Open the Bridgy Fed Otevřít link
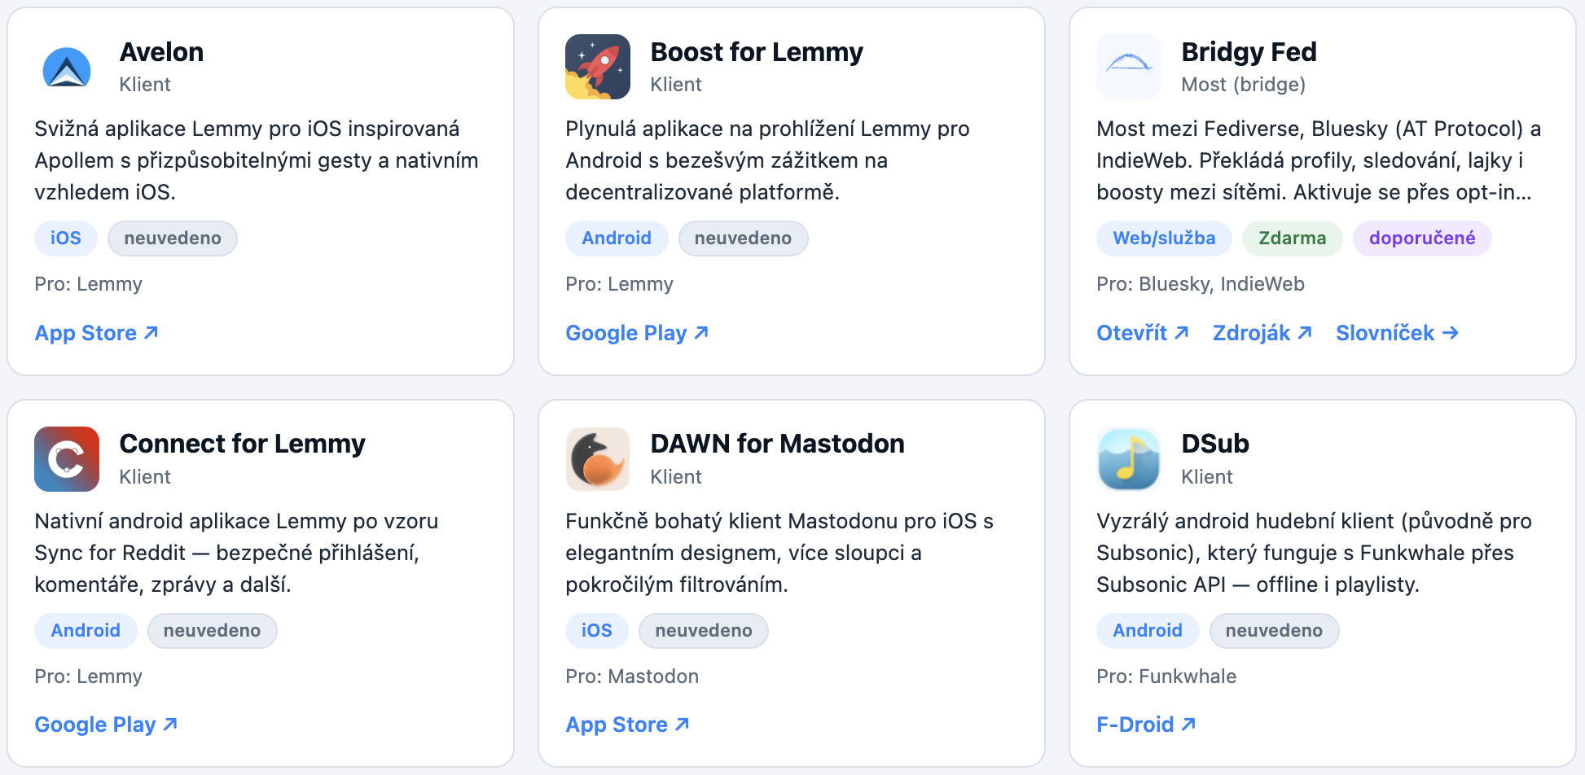The width and height of the screenshot is (1585, 775). (x=1143, y=333)
